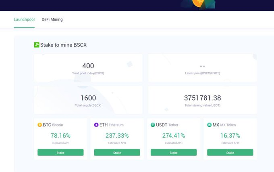Click the 'Total supply(BSCX)' label
The width and height of the screenshot is (274, 172).
click(88, 105)
